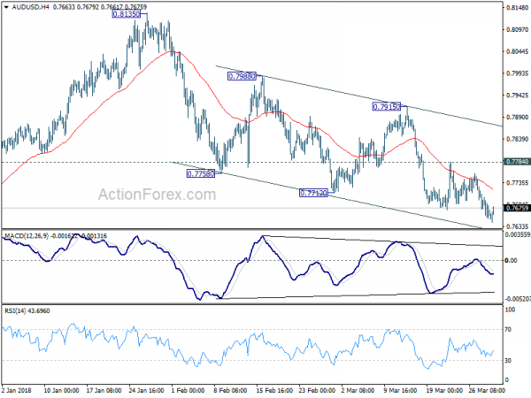
Task: Click the 2 Mar 08:00 date label
Action: (358, 390)
